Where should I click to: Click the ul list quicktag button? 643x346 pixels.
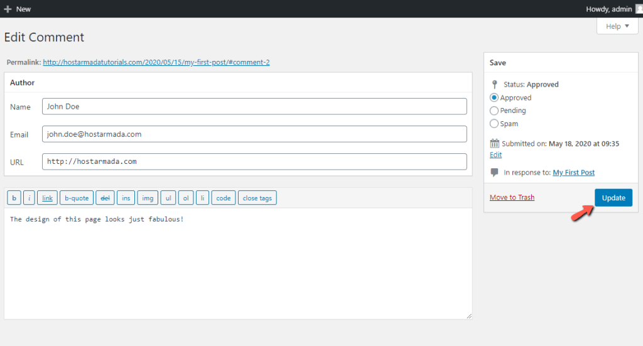click(x=168, y=198)
